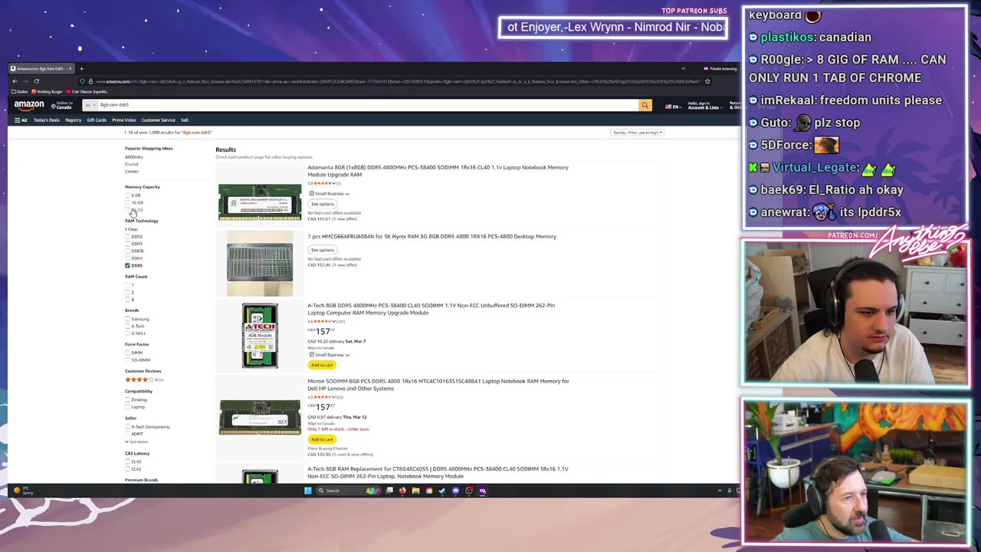This screenshot has width=981, height=552.
Task: Open the Sort by Price Low to High dropdown
Action: pyautogui.click(x=637, y=133)
